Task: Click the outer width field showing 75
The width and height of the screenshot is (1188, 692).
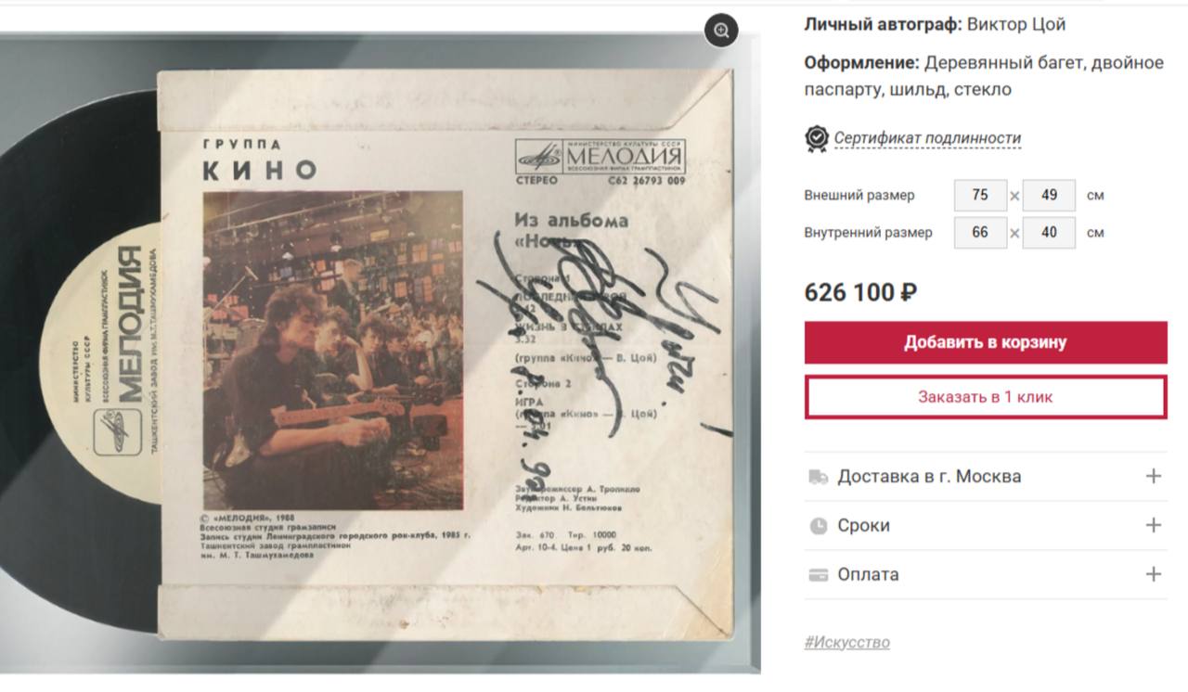Action: [x=980, y=196]
